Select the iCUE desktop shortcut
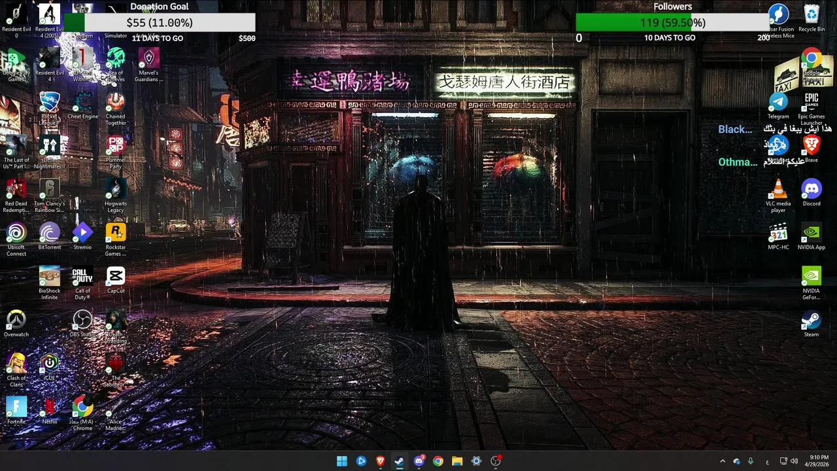This screenshot has height=471, width=837. 49,368
